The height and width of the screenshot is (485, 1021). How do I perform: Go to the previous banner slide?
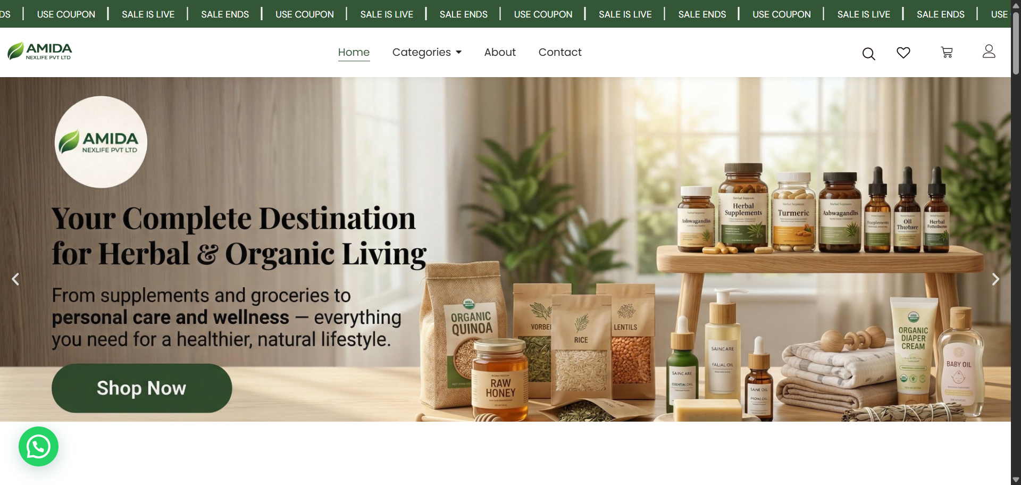click(15, 279)
